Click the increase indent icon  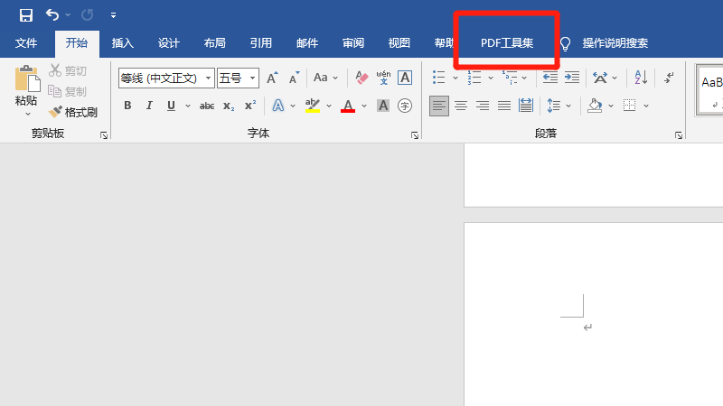(572, 78)
